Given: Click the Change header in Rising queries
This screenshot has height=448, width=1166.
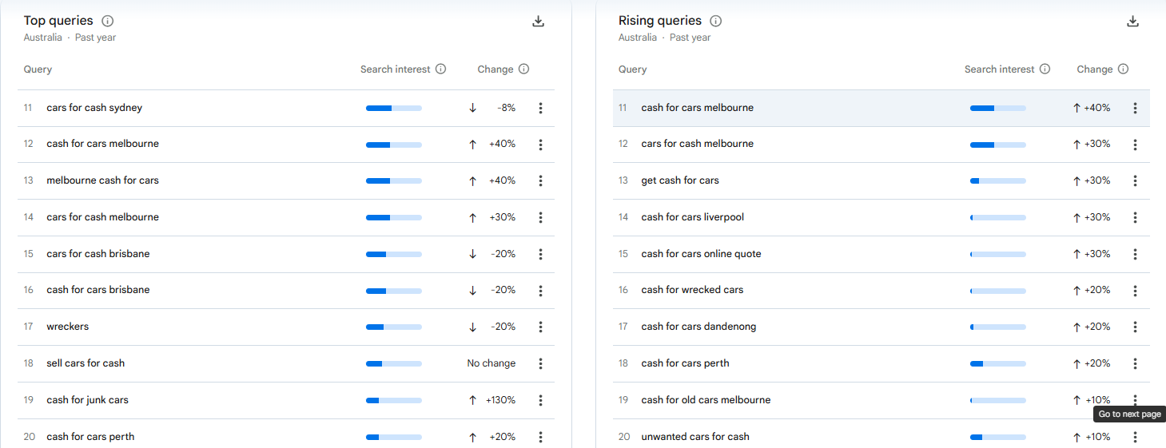Looking at the screenshot, I should click(1095, 69).
